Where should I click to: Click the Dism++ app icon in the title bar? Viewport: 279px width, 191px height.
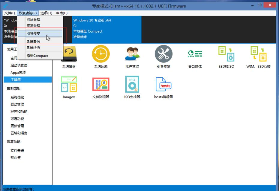pos(6,6)
